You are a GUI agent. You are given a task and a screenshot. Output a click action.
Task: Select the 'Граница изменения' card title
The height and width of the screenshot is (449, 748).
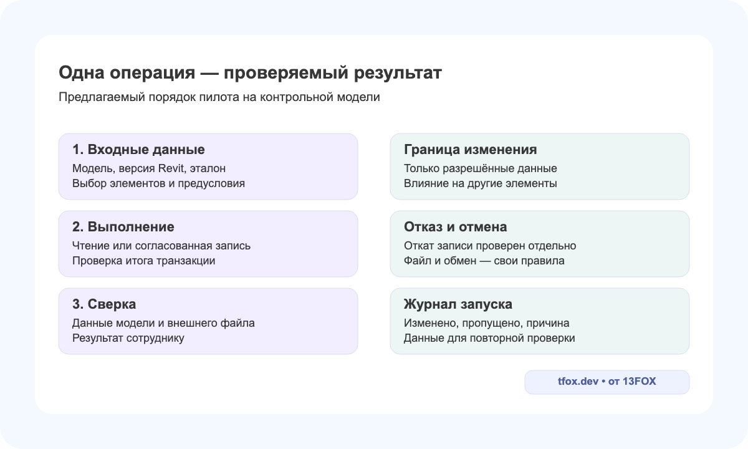[471, 150]
